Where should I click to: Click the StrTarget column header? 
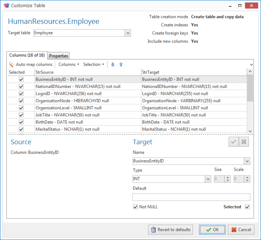click(194, 72)
